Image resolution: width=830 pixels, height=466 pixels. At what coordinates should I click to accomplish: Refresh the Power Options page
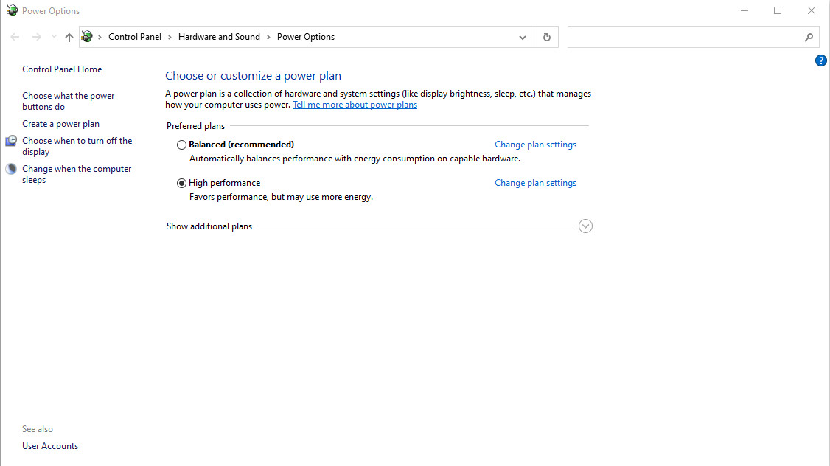coord(546,37)
